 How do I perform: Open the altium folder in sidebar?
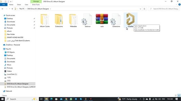[9, 31]
